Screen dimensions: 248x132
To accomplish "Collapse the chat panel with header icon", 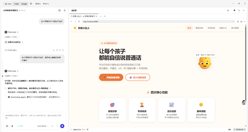I will (x=65, y=10).
